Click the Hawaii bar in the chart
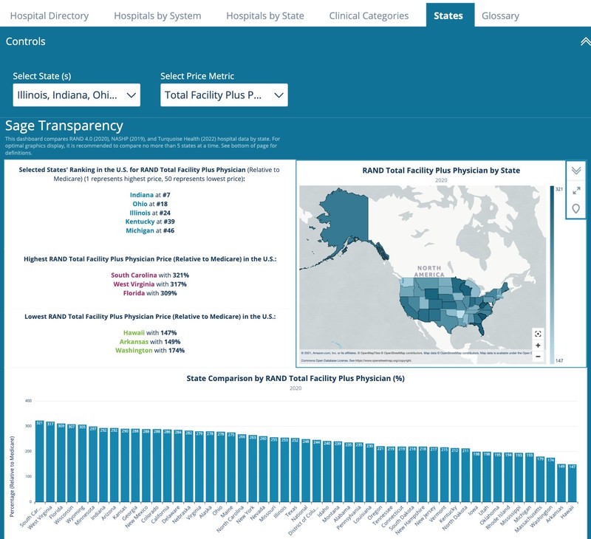This screenshot has width=591, height=539. point(572,484)
